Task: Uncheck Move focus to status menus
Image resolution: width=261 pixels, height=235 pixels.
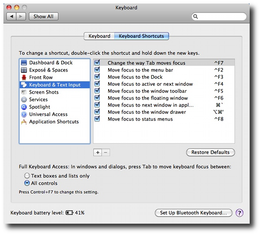Action: (x=97, y=119)
